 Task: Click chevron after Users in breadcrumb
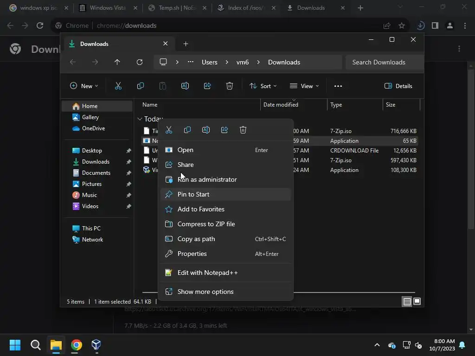(227, 62)
